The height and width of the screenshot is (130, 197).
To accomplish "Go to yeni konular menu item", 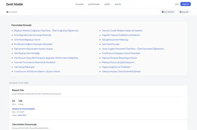I will pyautogui.click(x=94, y=4).
